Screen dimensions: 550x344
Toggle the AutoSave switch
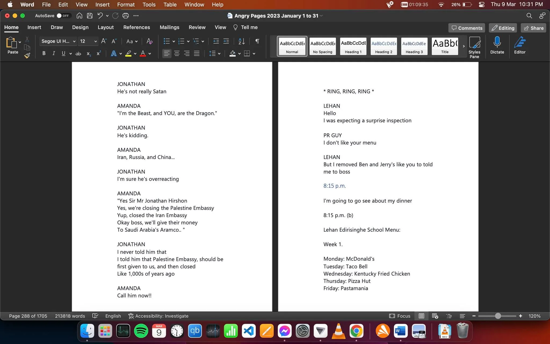(x=63, y=16)
